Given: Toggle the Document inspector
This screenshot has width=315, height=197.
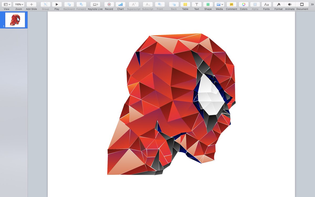Looking at the screenshot, I should click(302, 4).
